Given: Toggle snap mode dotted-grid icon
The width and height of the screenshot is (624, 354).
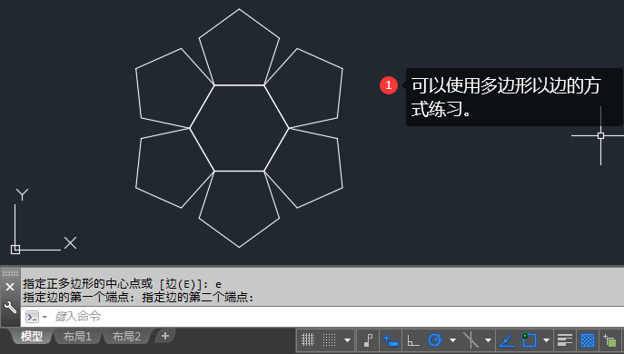Looking at the screenshot, I should click(x=329, y=340).
